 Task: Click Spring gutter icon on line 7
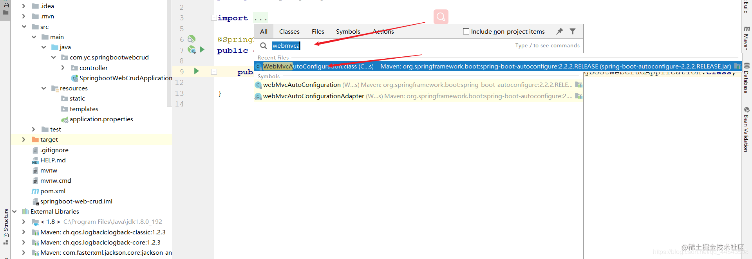pos(192,50)
